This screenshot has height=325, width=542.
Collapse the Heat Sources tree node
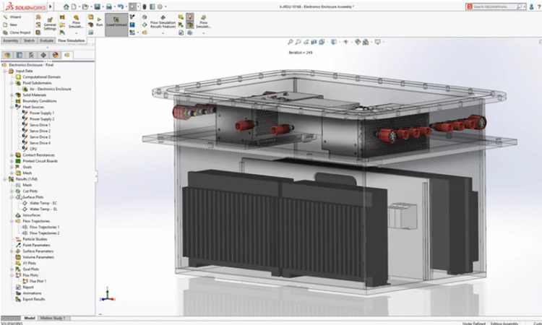pos(12,107)
